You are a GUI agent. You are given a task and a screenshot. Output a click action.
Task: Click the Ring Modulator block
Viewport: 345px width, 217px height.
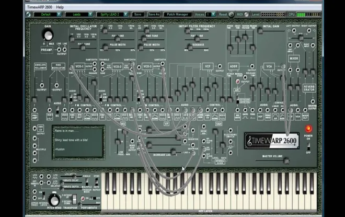pyautogui.click(x=58, y=66)
